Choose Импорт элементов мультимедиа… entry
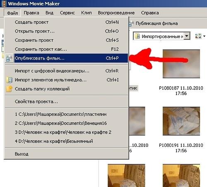 pyautogui.click(x=67, y=80)
